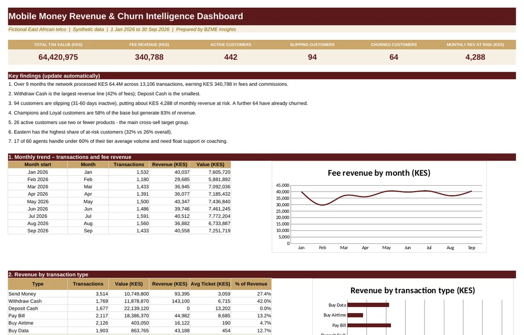Click the 'Jan 2026' cell

tap(38, 172)
